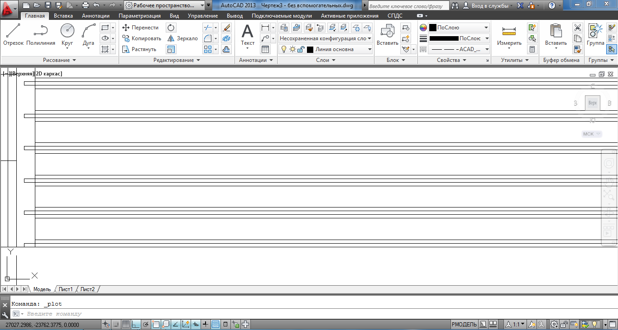618x330 pixels.
Task: Select the Текст tool
Action: point(248,35)
